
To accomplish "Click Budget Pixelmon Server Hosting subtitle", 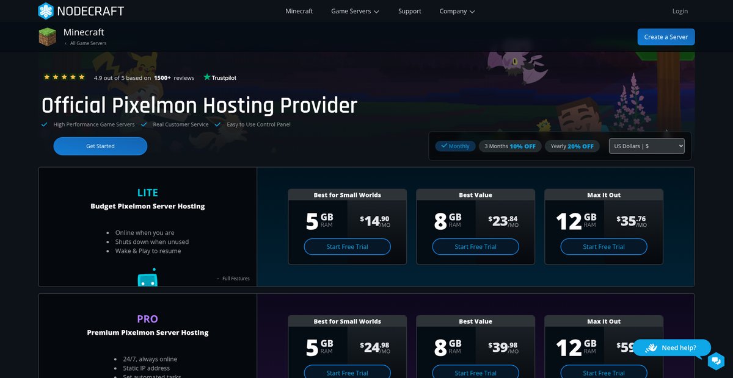I will pos(148,206).
